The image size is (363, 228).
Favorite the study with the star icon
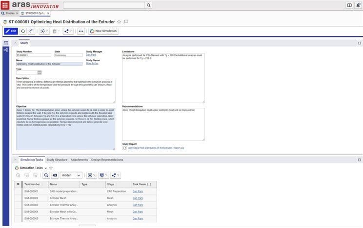tap(119, 22)
